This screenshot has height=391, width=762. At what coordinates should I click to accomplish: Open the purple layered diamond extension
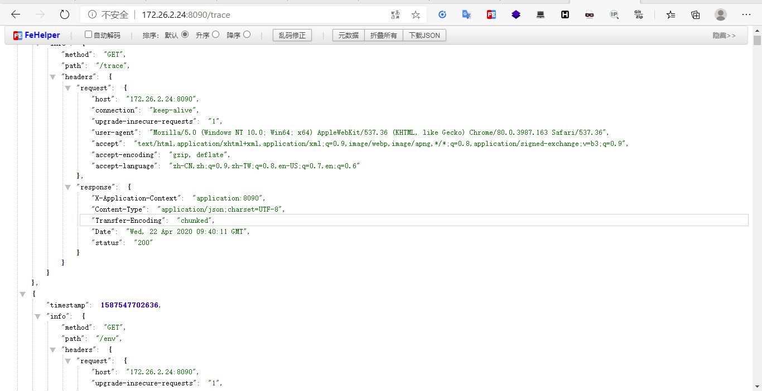516,14
